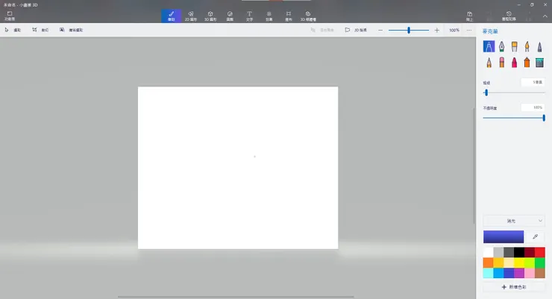Viewport: 552px width, 299px height.
Task: Pick the indigo swatch in the palette
Action: point(509,273)
